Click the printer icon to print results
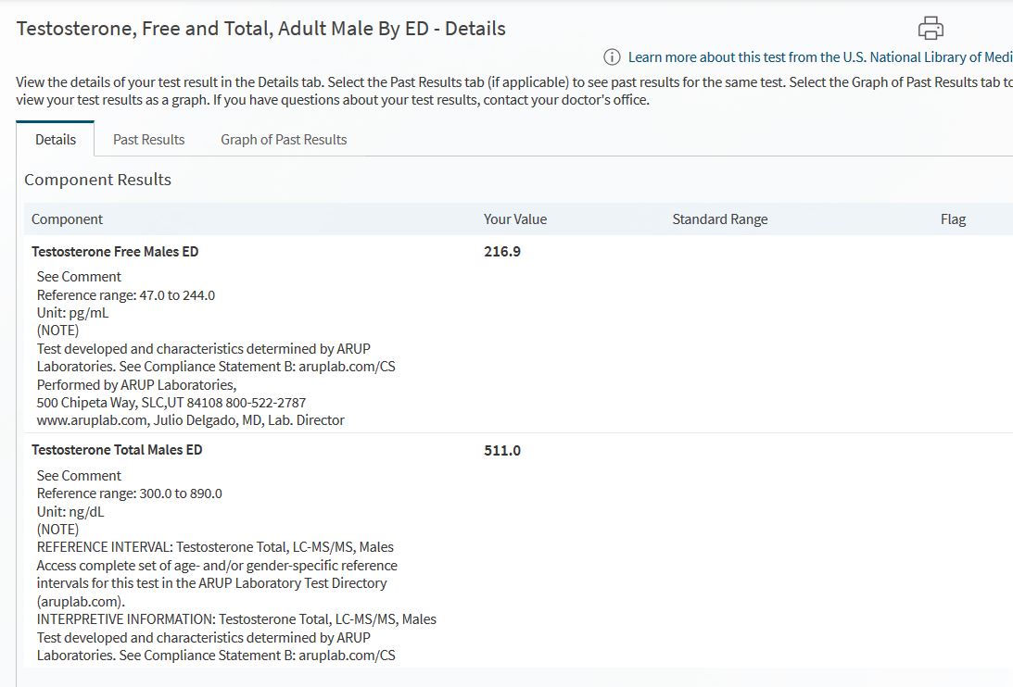This screenshot has width=1013, height=687. [931, 28]
